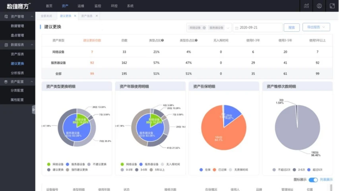Image resolution: width=339 pixels, height=191 pixels.
Task: Go to 首页 in top navigation
Action: click(x=49, y=6)
